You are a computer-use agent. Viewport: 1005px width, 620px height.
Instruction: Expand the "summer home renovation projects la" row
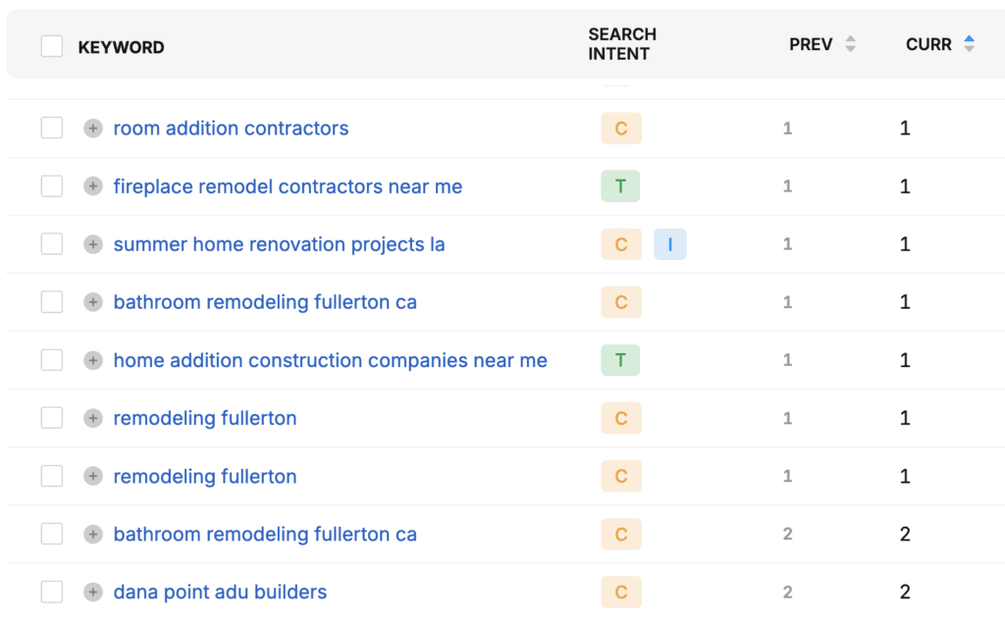coord(92,243)
